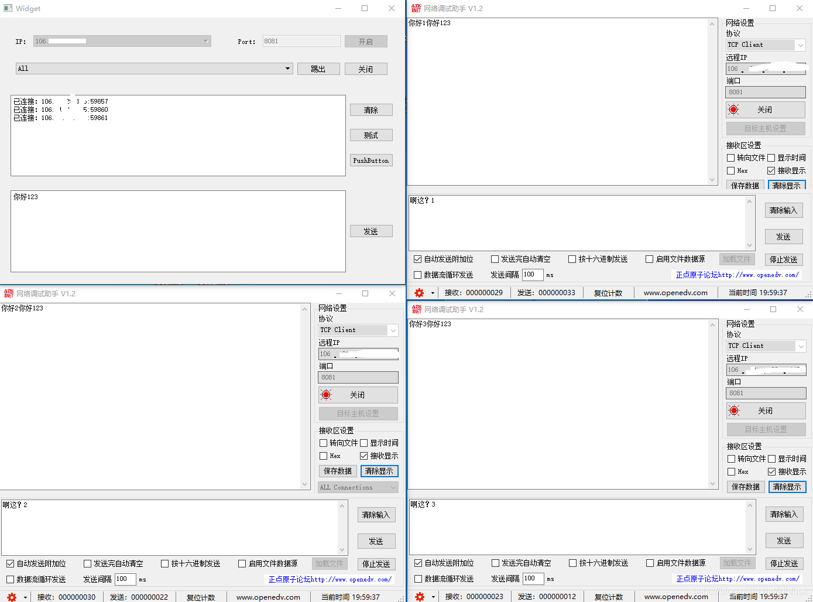Click the ATK INET title icon of 你好1 window
Screen dimensions: 813x602
[x=416, y=8]
